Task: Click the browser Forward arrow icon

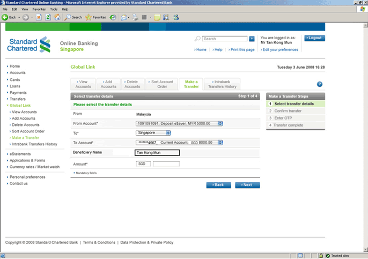Action: point(26,17)
